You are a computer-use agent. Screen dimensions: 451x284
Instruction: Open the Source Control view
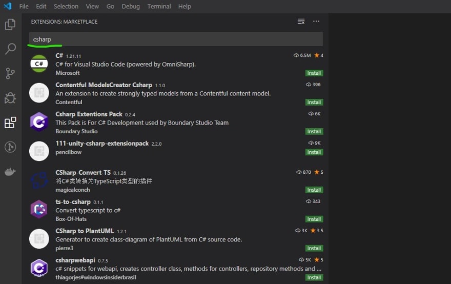point(10,73)
